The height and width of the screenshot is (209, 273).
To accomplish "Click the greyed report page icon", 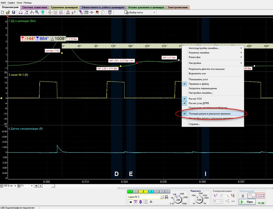I will tap(103, 12).
